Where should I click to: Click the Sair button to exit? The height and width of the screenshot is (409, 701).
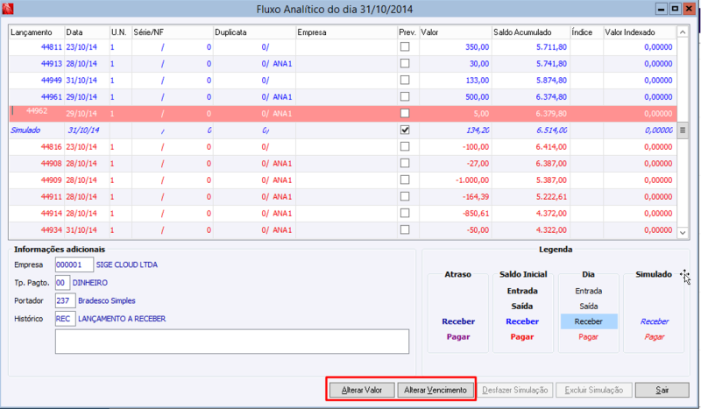tap(662, 390)
